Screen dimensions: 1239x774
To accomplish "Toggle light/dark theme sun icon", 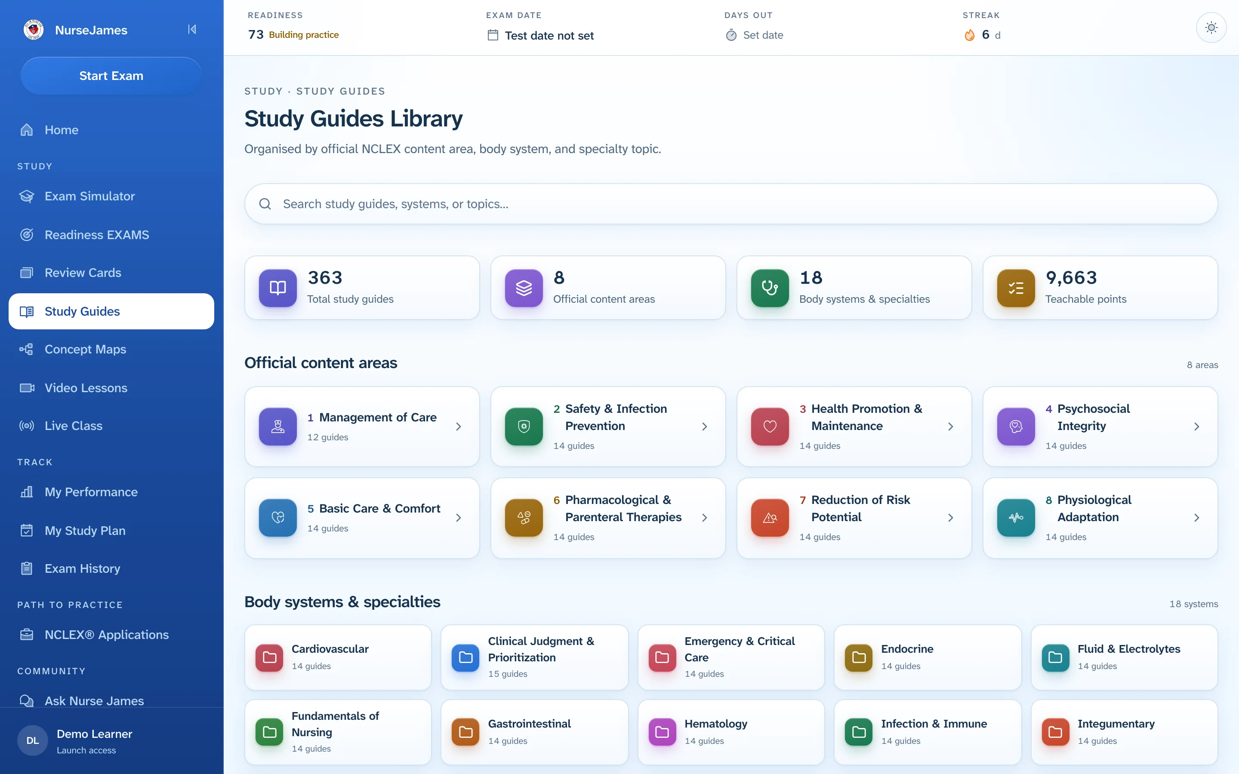I will [x=1211, y=28].
